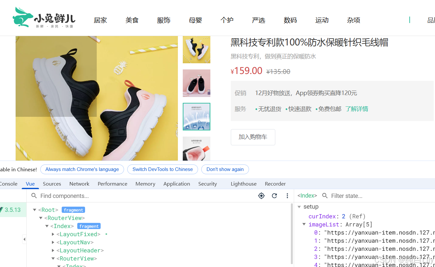Click the 加入购物车 button

253,137
